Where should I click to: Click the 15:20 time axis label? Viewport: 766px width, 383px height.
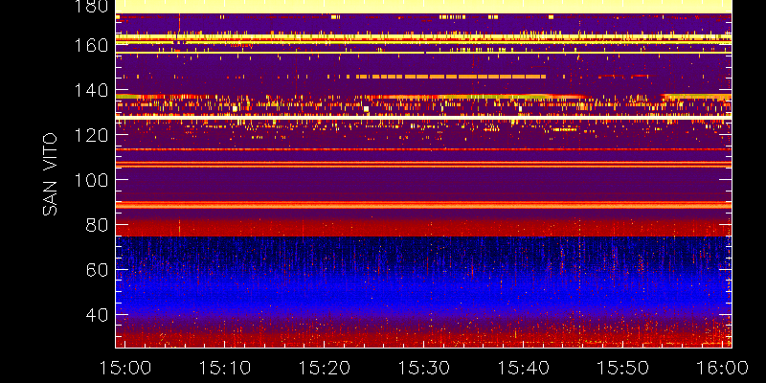click(x=325, y=368)
